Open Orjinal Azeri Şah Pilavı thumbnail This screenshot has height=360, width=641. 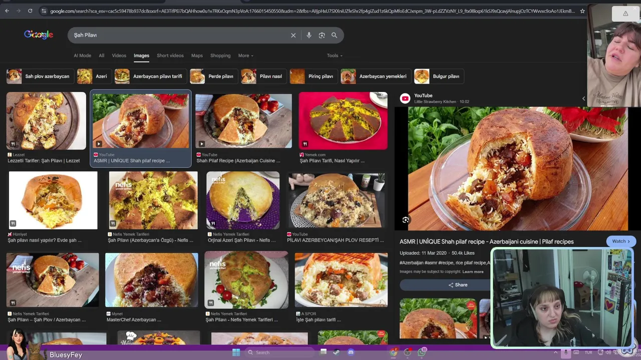pyautogui.click(x=243, y=200)
